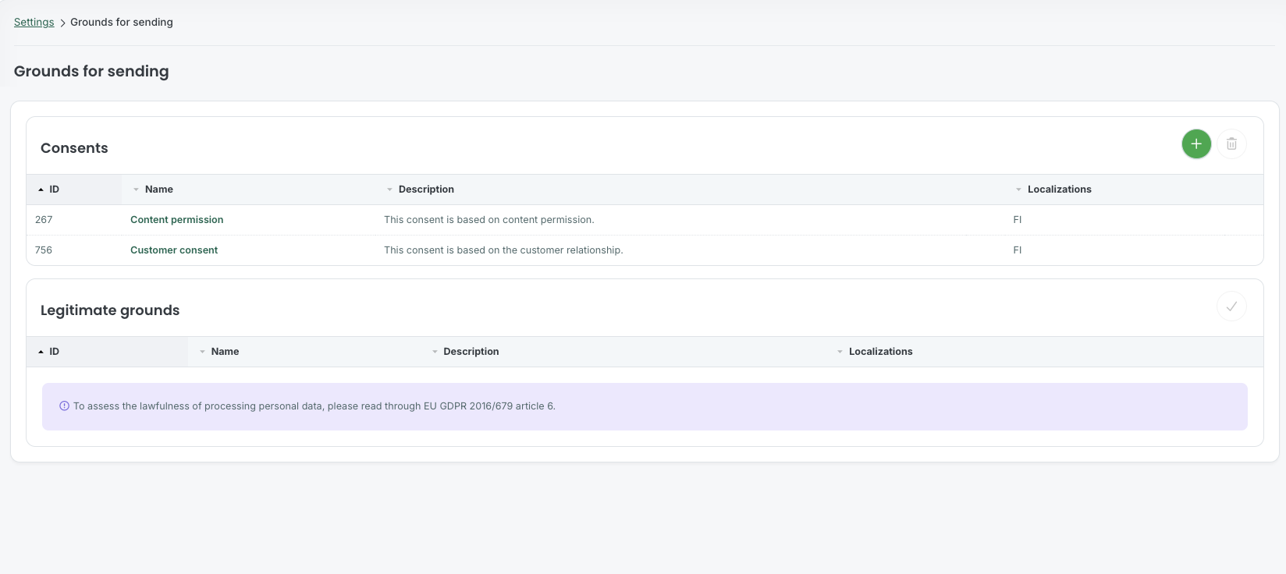Sort Consents by Name column
The image size is (1286, 574).
pos(159,190)
